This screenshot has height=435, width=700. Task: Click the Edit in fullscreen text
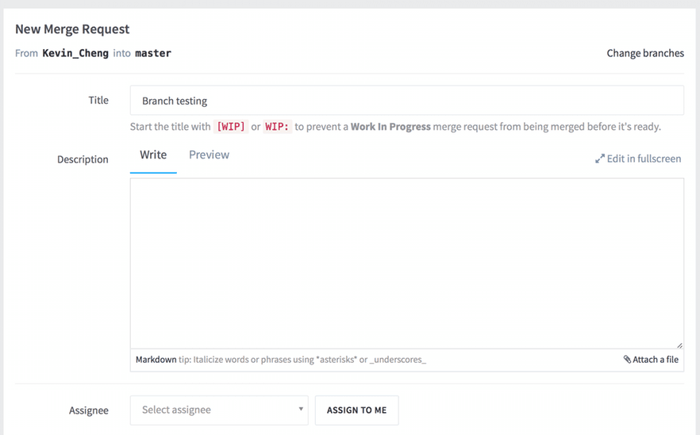tap(644, 158)
